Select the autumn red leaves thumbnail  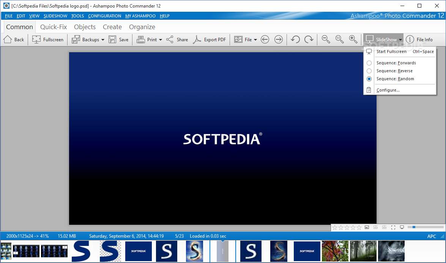coord(335,251)
